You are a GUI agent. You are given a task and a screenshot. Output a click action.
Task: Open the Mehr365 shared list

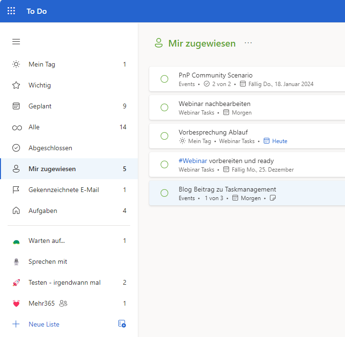click(69, 303)
